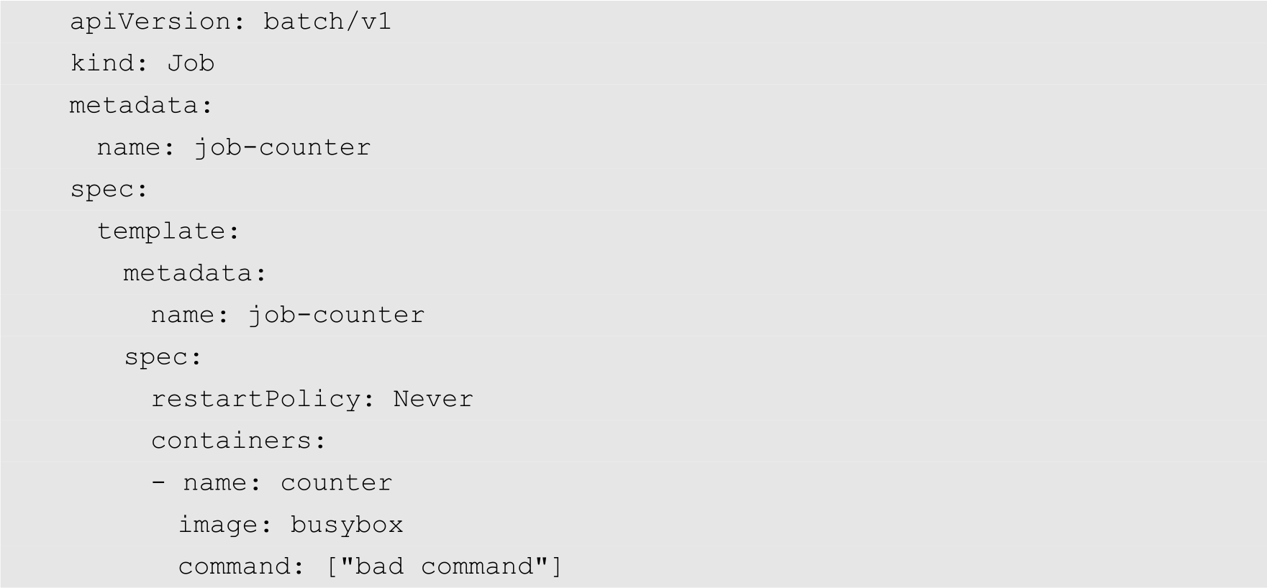Click the "spec:" line nested under template
The width and height of the screenshot is (1267, 588).
point(163,357)
